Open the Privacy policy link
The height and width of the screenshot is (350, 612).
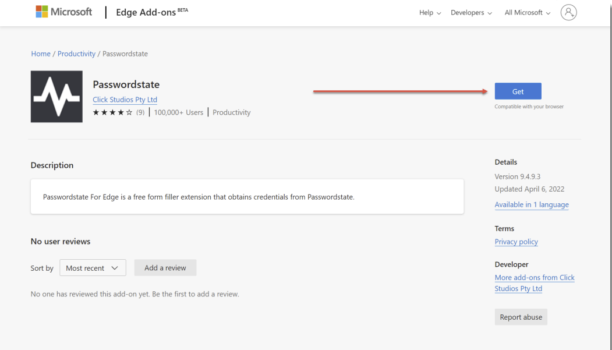tap(516, 242)
